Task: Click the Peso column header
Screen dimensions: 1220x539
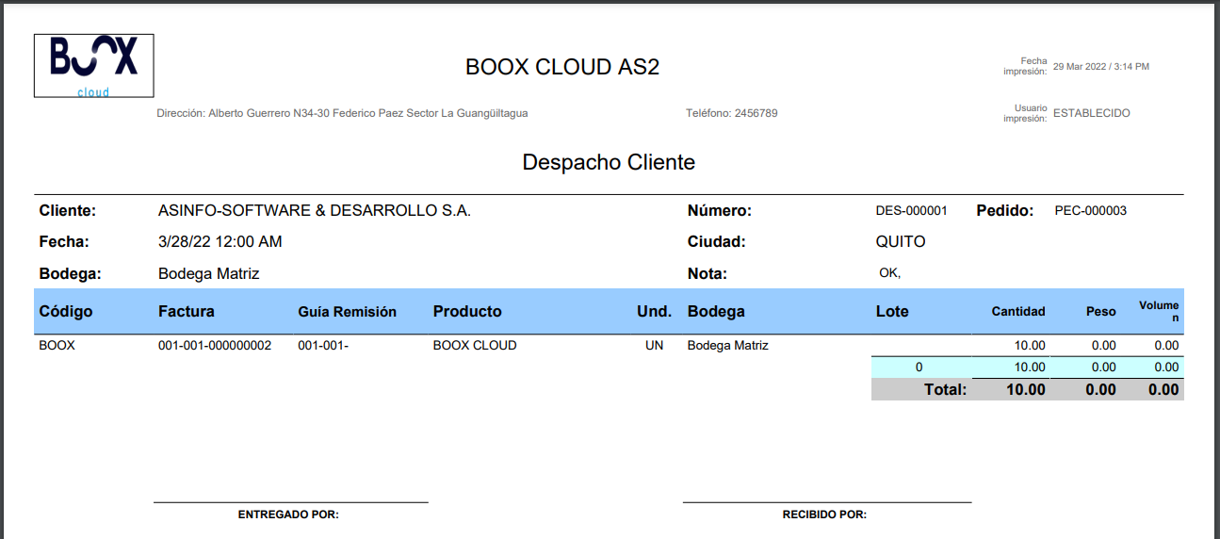Action: pyautogui.click(x=1100, y=312)
